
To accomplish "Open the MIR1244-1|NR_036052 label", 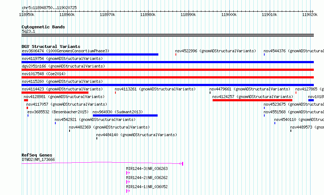I will [147, 187].
